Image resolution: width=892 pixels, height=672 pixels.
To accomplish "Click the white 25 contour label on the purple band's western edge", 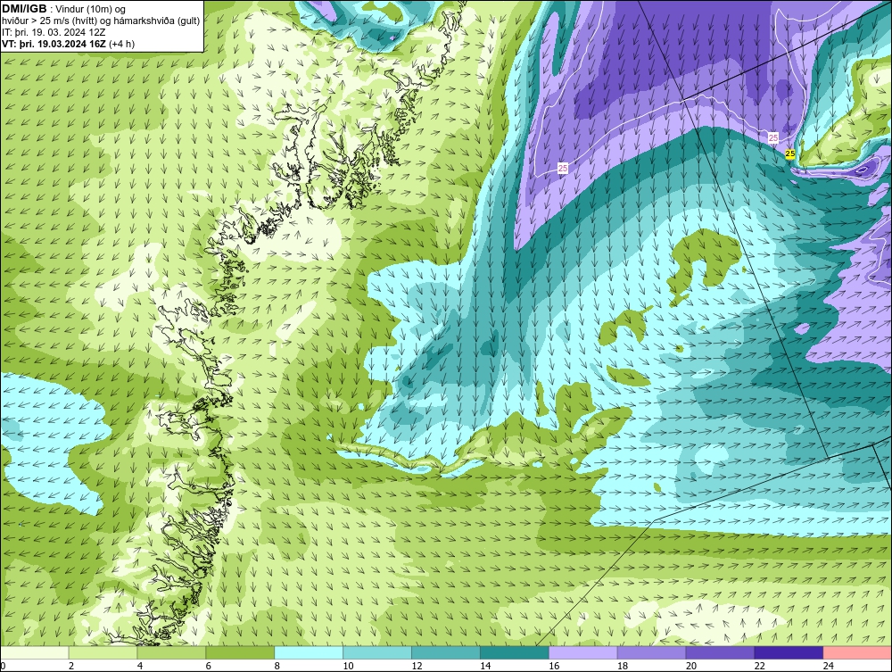I will point(563,168).
